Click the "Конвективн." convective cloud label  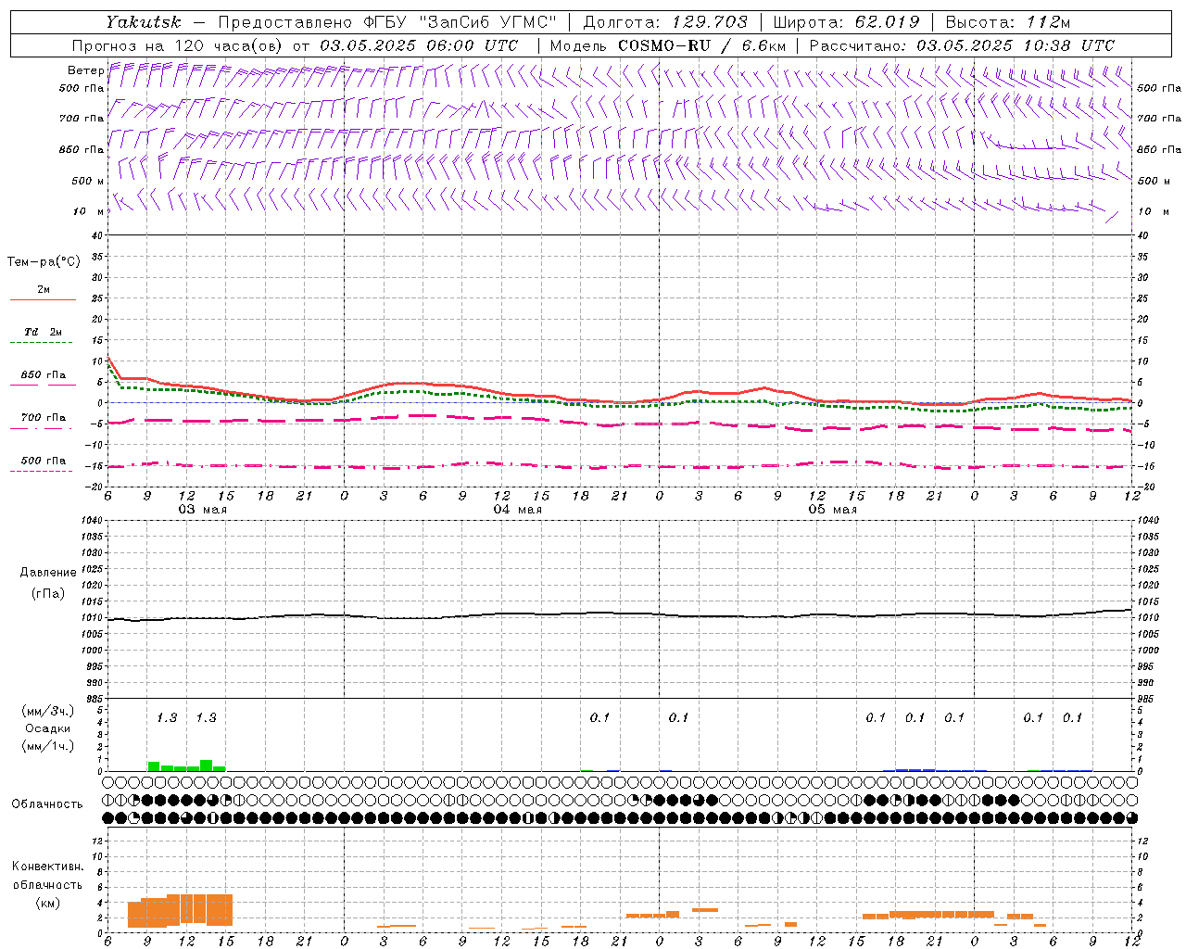coord(47,867)
